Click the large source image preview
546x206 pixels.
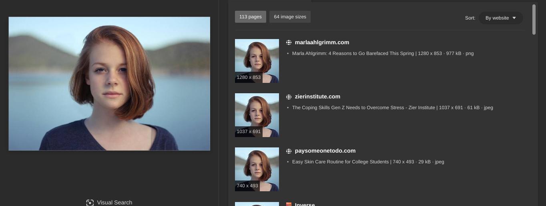click(x=109, y=84)
